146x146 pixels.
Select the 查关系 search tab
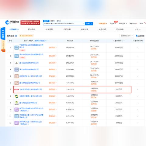[59, 21]
